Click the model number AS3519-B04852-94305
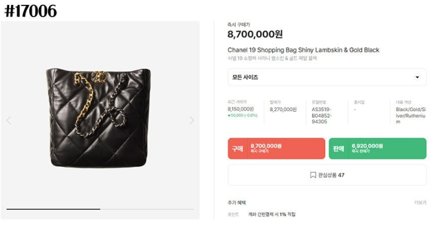 321,115
